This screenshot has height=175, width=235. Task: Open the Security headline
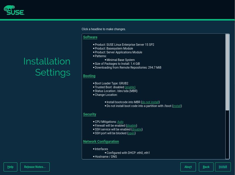(x=90, y=114)
